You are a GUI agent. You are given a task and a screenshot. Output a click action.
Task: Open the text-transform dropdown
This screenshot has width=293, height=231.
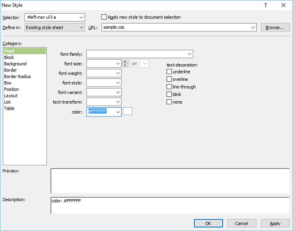(118, 102)
